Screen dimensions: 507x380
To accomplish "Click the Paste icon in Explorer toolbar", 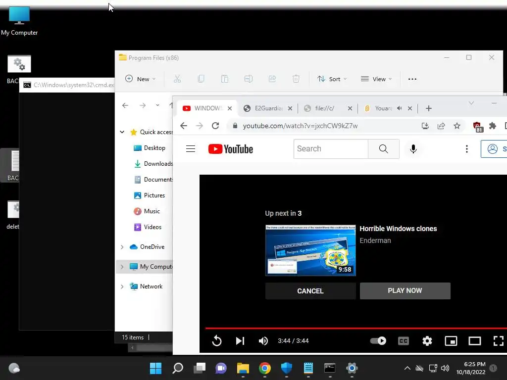I will (x=225, y=79).
